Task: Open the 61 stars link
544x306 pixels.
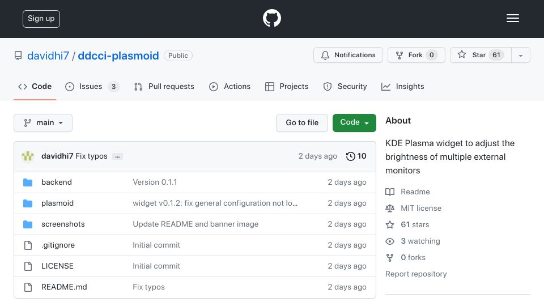Action: (x=415, y=225)
